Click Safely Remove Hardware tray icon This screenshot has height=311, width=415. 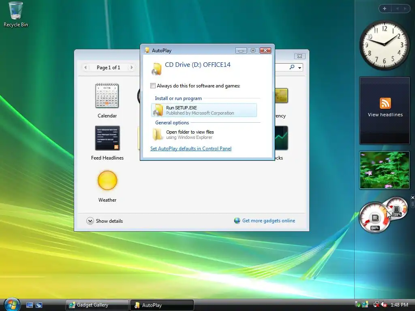(x=357, y=305)
